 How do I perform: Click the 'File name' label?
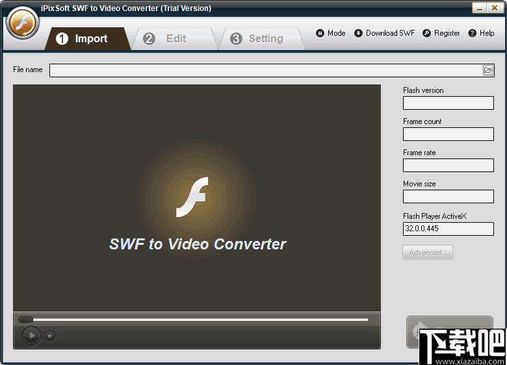click(28, 69)
